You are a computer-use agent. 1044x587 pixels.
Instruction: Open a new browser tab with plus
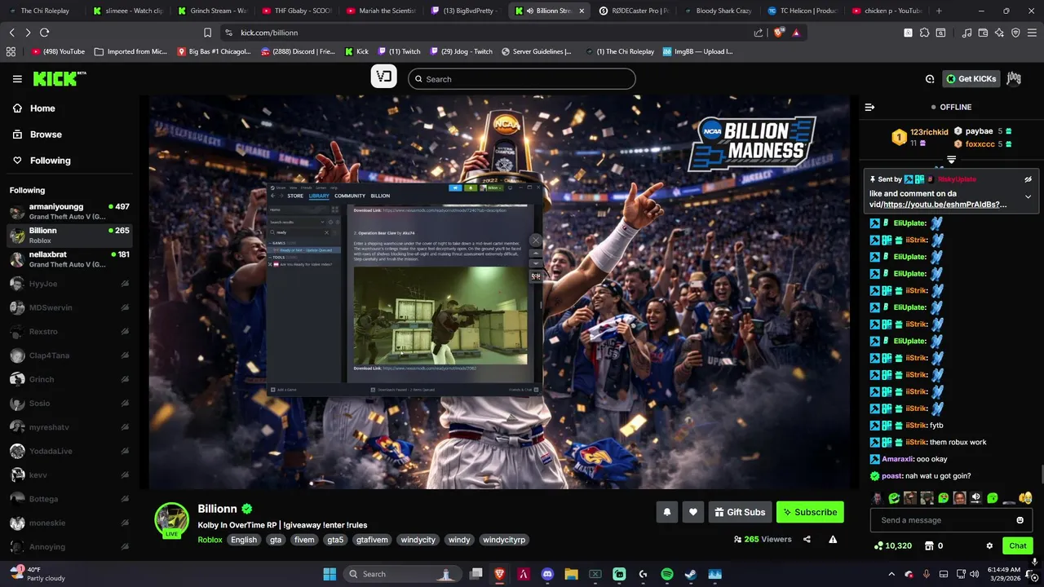[939, 11]
